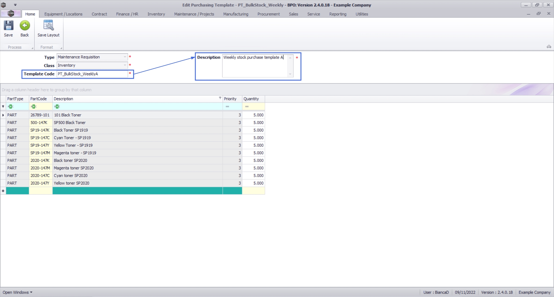Click the Quantity filter equals icon
This screenshot has height=297, width=554.
[x=247, y=107]
